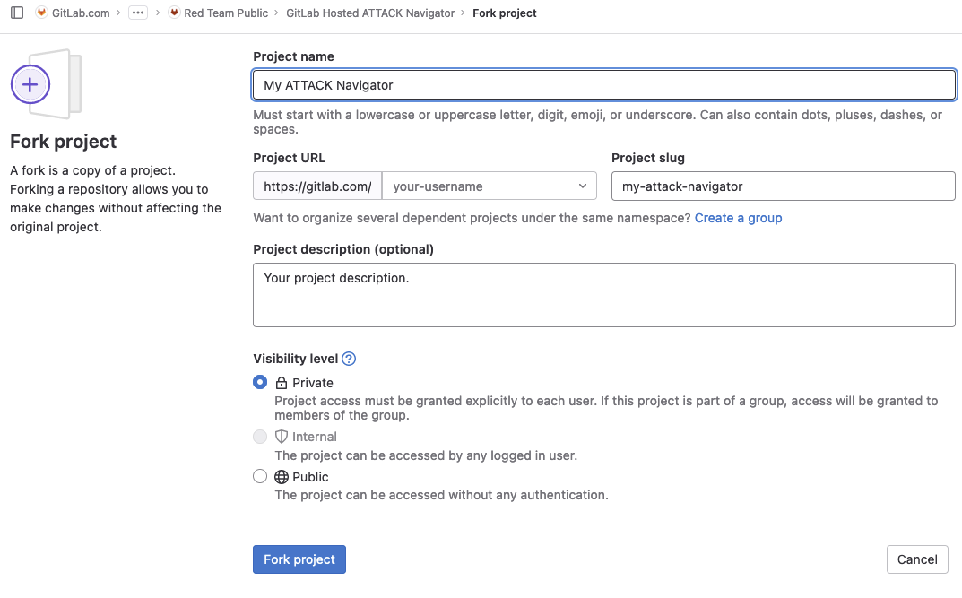Open the Visibility level help tooltip
The image size is (962, 598).
coord(350,358)
